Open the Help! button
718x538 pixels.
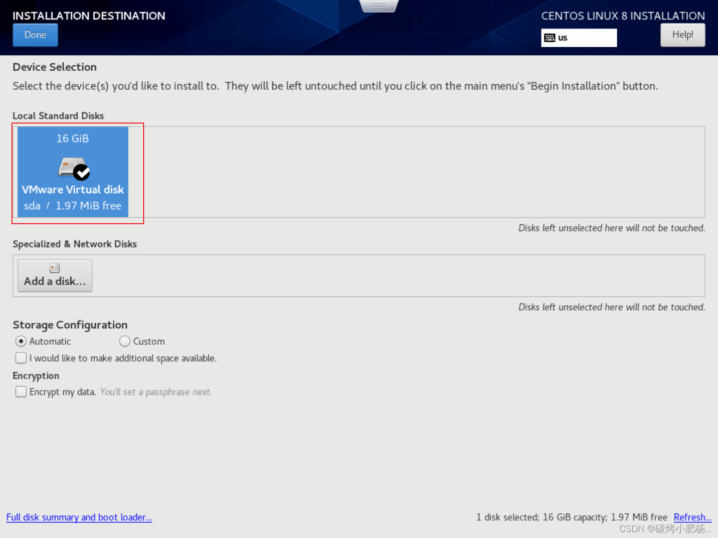click(683, 35)
